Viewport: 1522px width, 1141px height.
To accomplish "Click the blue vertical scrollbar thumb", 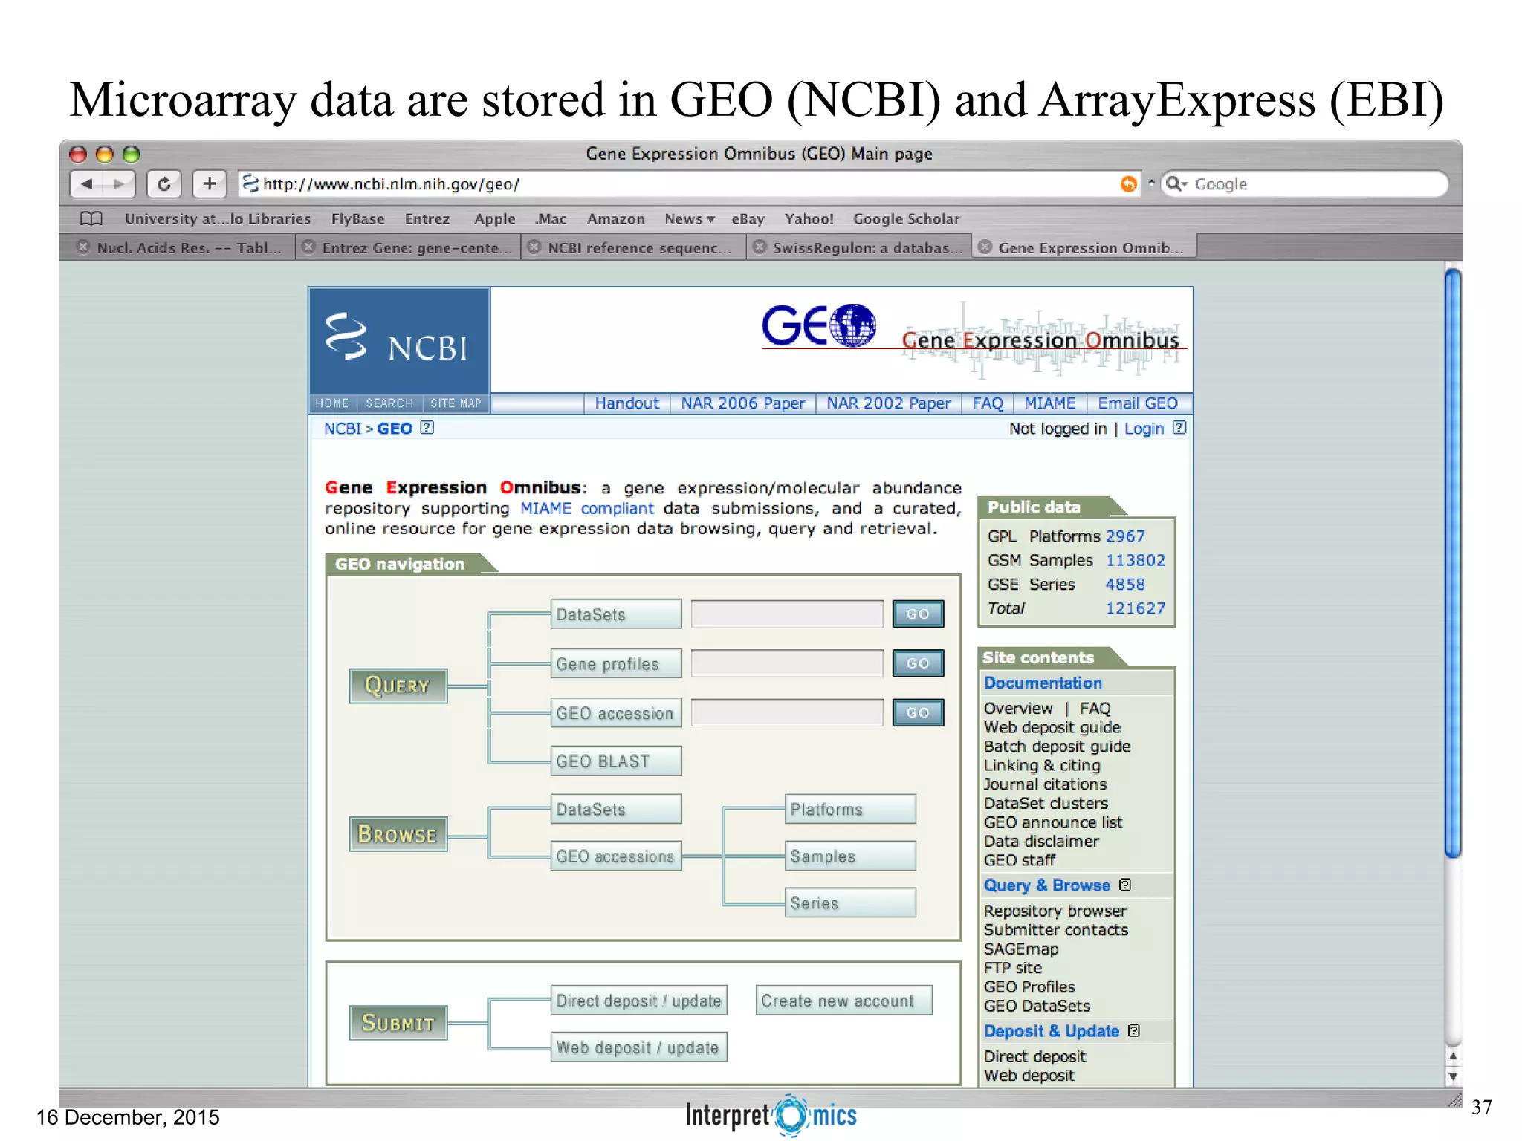I will [1453, 565].
